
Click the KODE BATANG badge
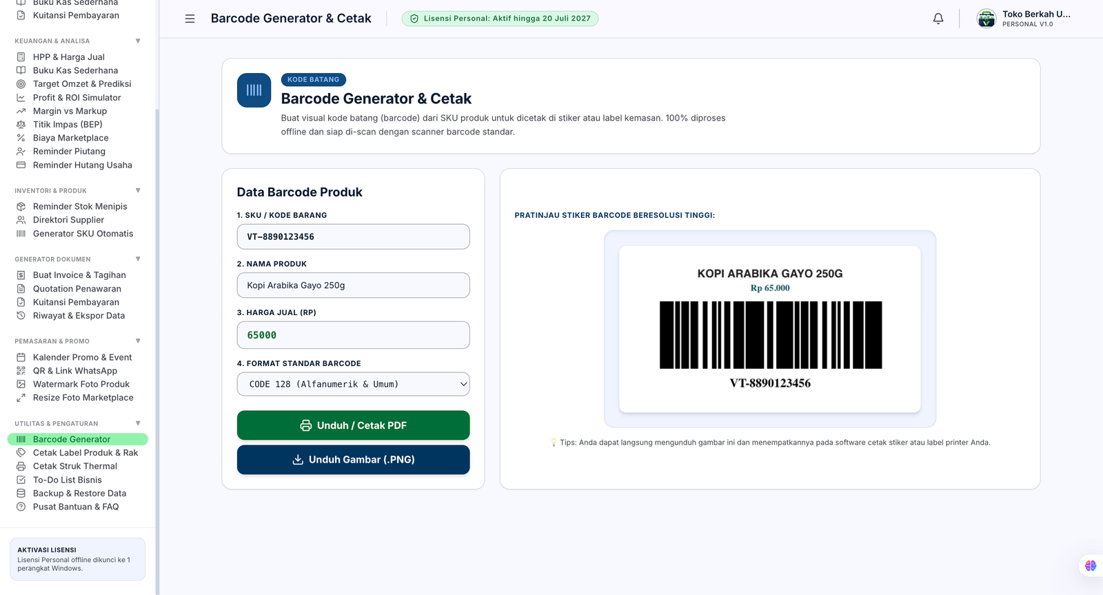click(314, 80)
